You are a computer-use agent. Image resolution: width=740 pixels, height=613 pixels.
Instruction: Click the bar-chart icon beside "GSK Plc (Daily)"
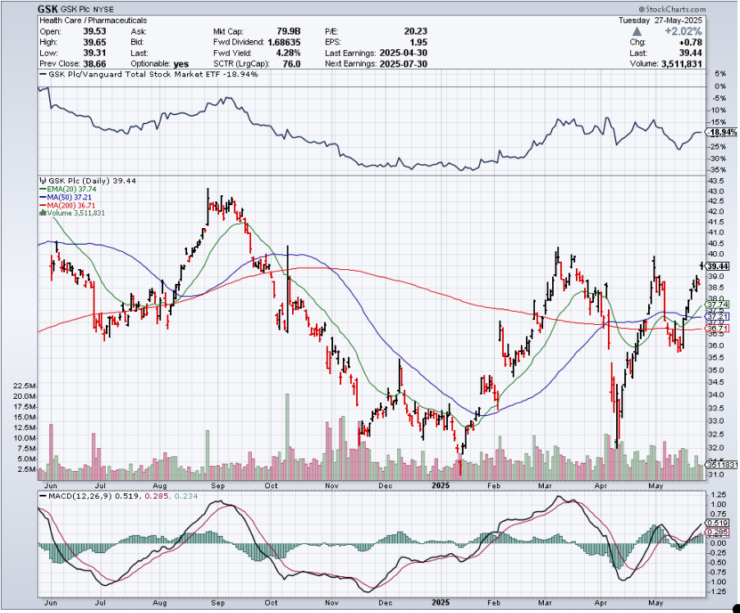[x=43, y=181]
